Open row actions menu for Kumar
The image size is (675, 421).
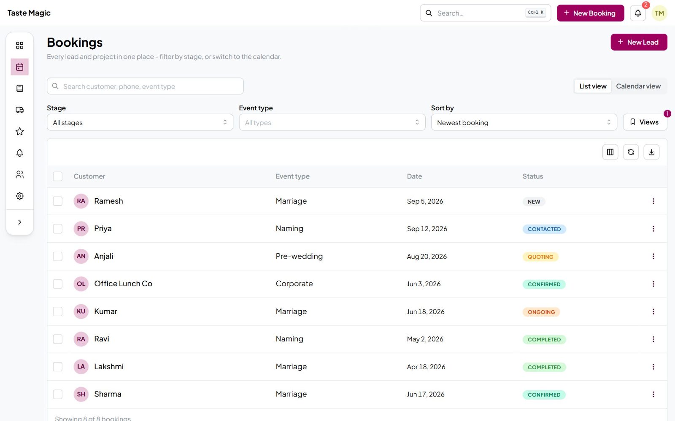click(653, 312)
